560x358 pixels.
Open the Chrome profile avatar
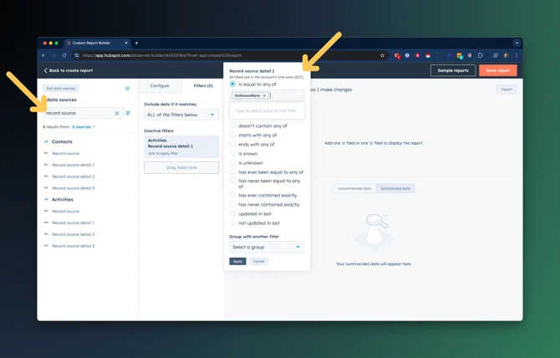[x=506, y=55]
